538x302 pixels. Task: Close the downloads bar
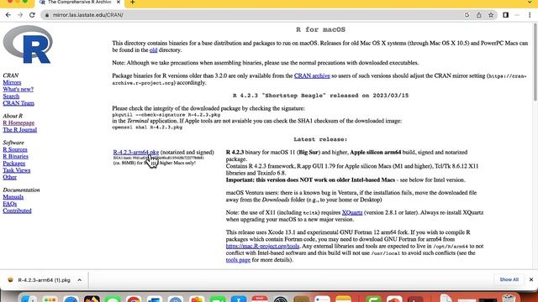click(x=531, y=279)
